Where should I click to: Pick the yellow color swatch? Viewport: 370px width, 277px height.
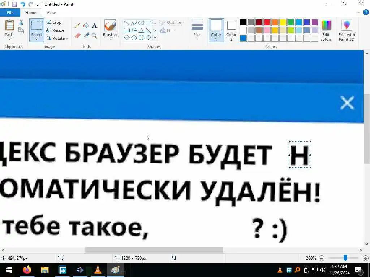[283, 22]
